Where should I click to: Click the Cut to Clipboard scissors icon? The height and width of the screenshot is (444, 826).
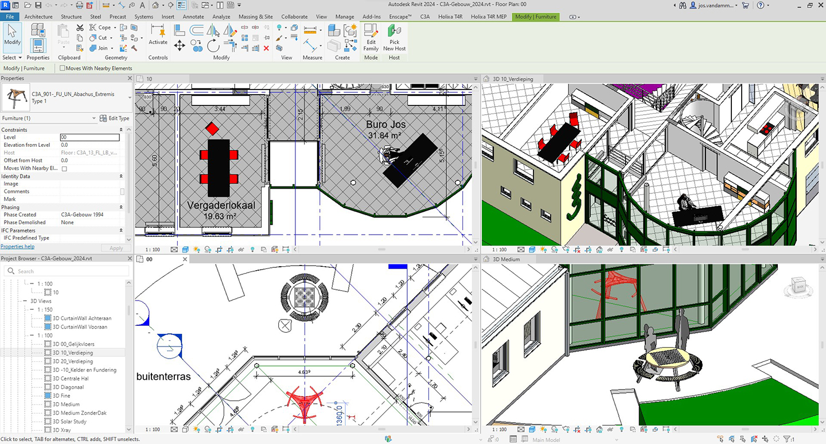(80, 28)
